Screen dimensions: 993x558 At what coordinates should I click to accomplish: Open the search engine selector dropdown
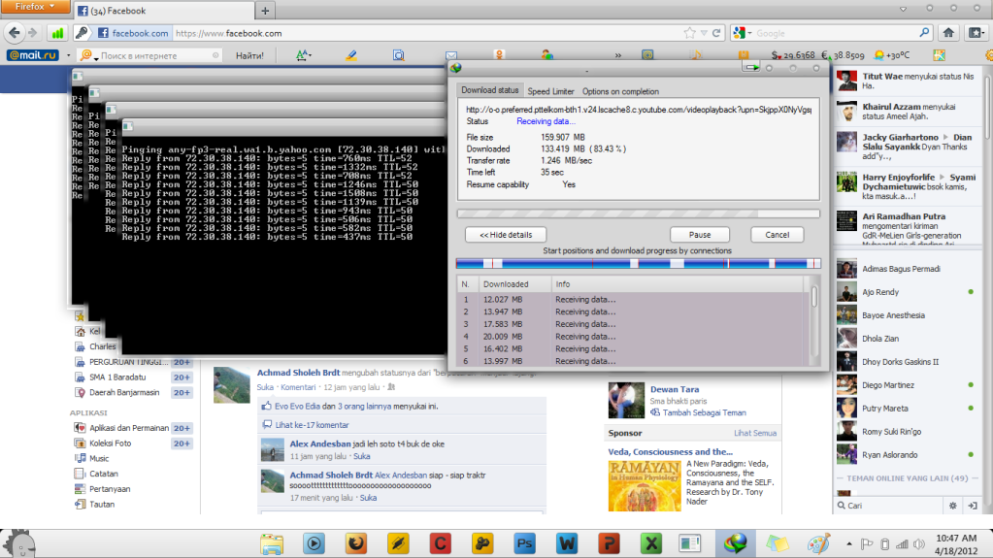click(x=742, y=33)
